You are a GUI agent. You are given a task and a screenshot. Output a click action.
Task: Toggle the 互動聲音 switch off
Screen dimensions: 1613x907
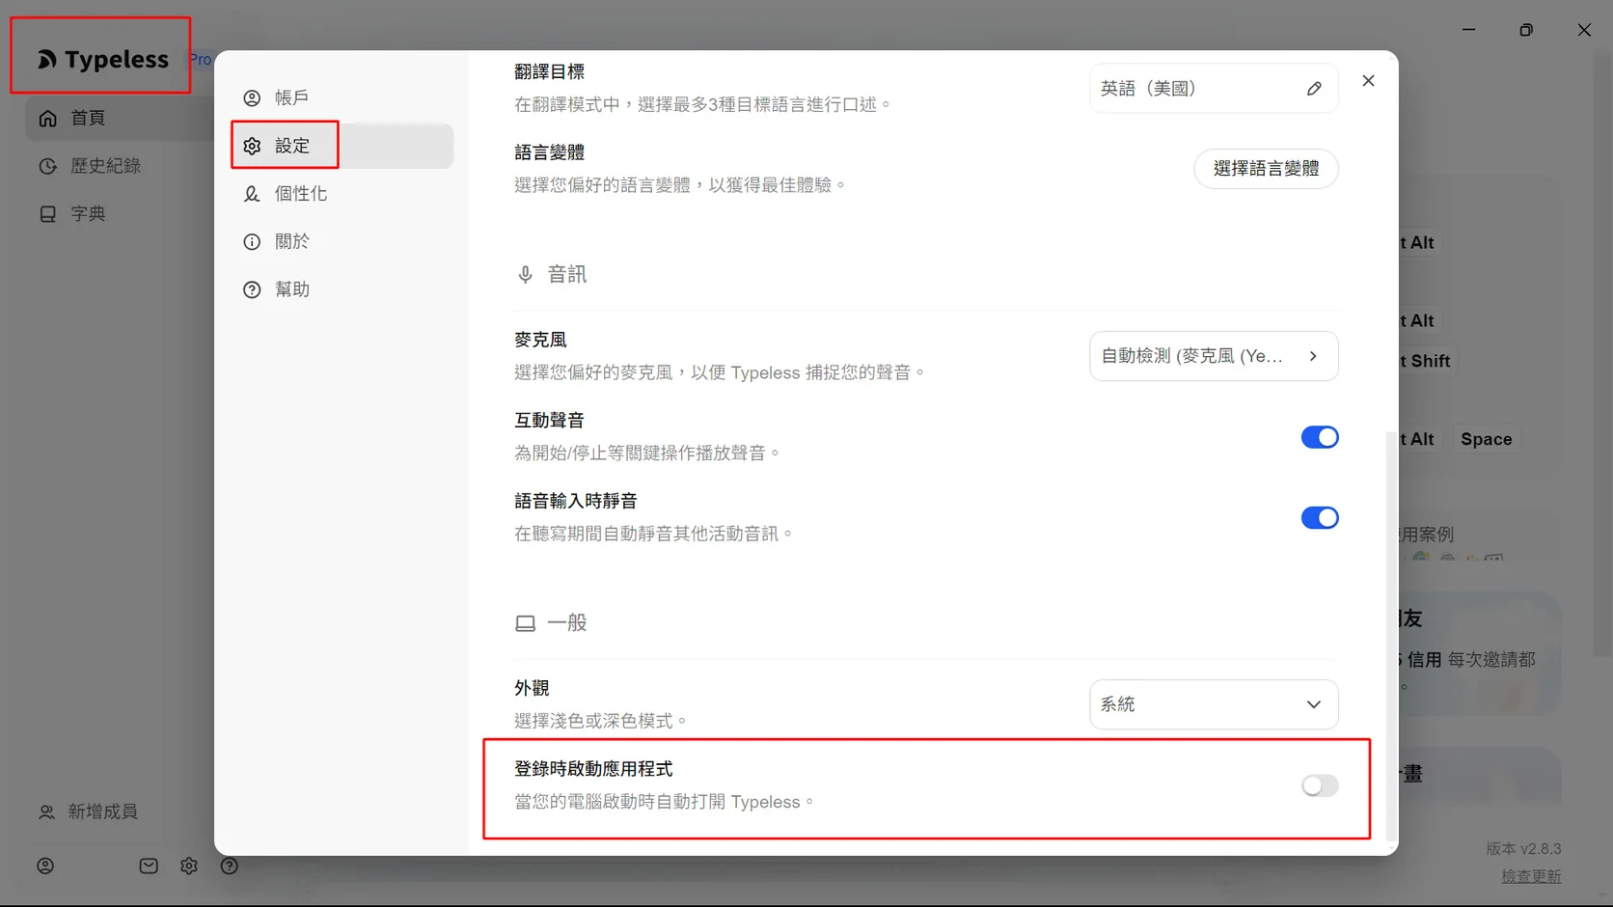(x=1320, y=437)
